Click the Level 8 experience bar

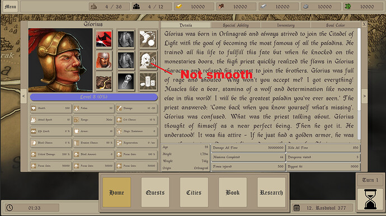94,97
